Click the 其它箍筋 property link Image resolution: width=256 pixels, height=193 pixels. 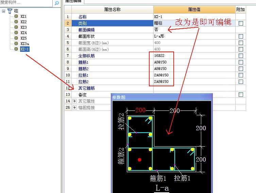point(86,88)
